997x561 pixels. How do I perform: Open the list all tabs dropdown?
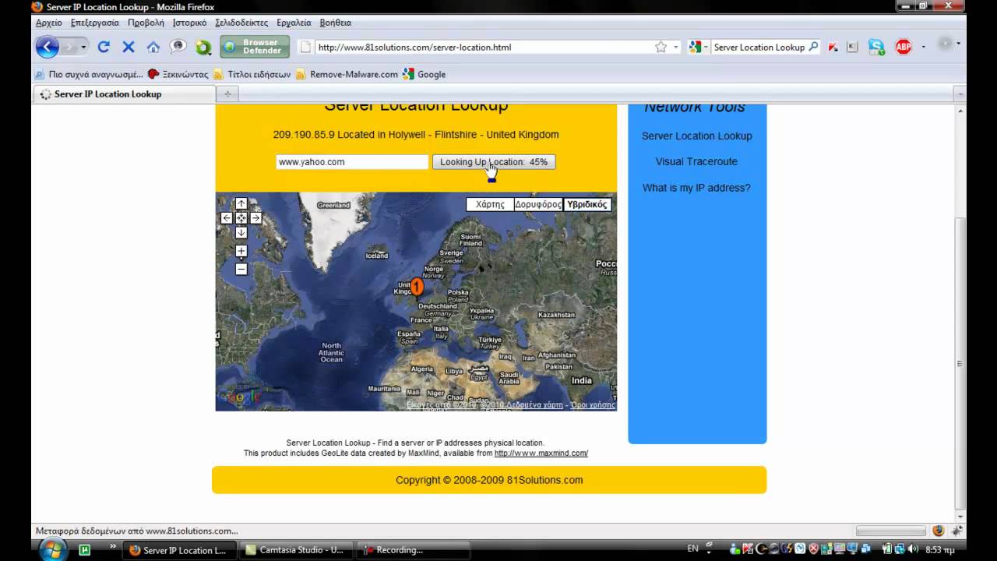(960, 93)
